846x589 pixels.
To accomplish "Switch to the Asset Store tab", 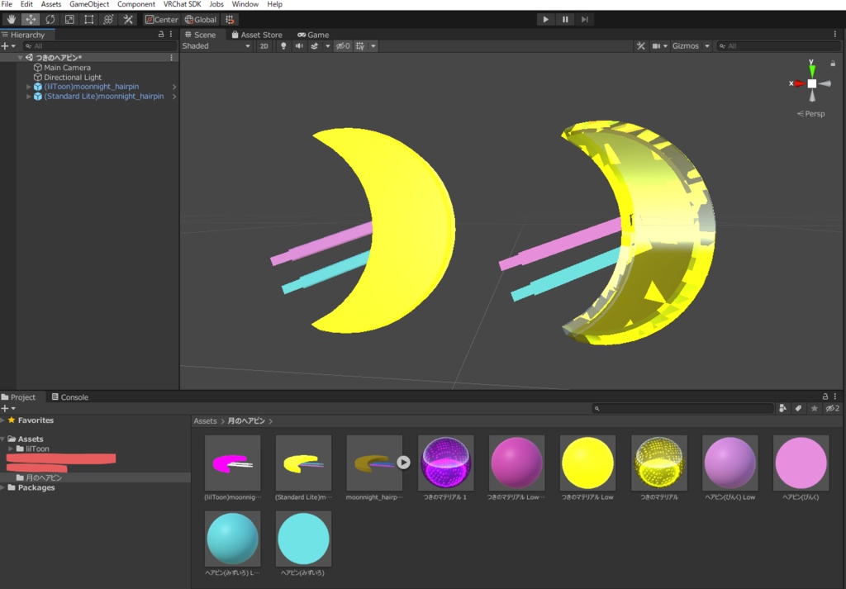I will tap(257, 35).
